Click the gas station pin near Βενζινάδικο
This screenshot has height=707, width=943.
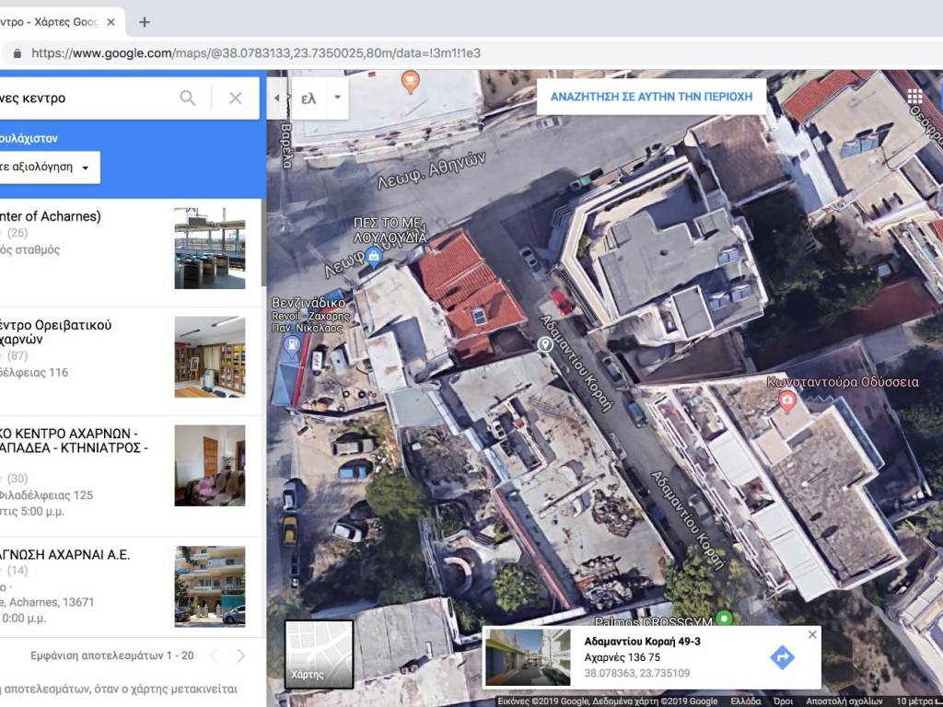293,346
